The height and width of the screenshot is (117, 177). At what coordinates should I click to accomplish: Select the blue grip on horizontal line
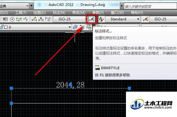point(12,103)
